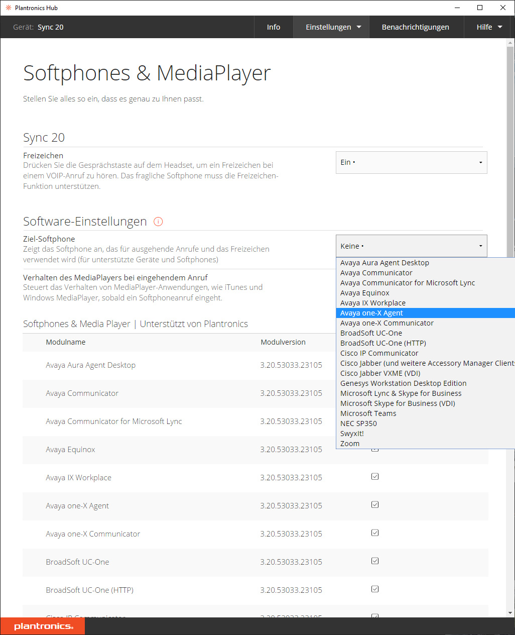Click the Plantronics Hub title bar icon
The width and height of the screenshot is (515, 635).
click(8, 8)
